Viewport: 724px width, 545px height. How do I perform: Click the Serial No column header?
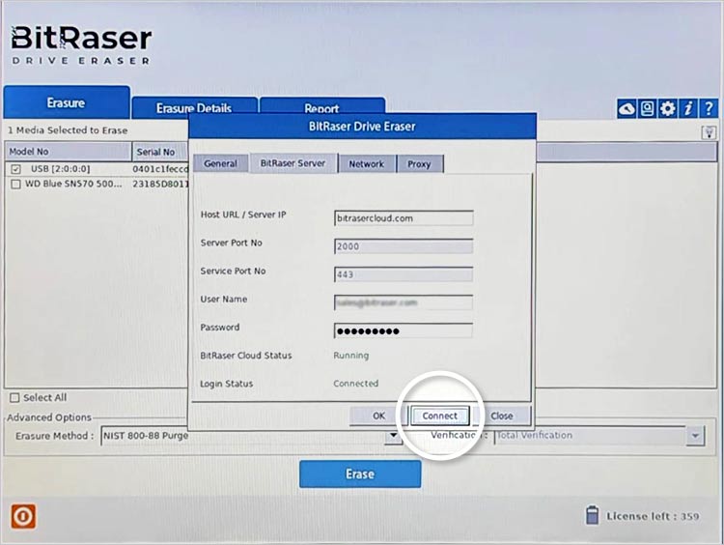point(160,152)
